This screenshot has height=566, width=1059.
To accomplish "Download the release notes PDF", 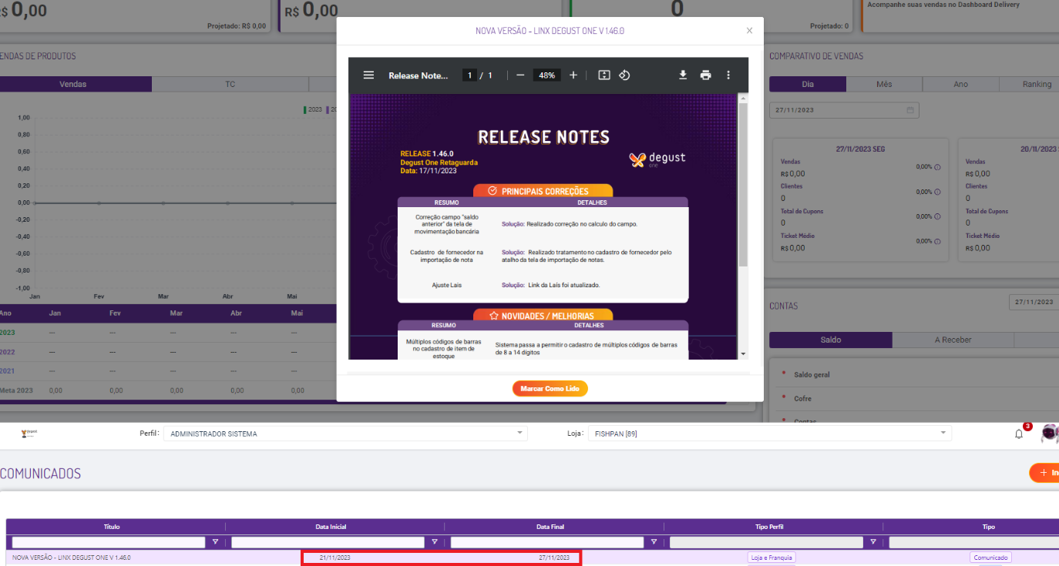I will (683, 75).
